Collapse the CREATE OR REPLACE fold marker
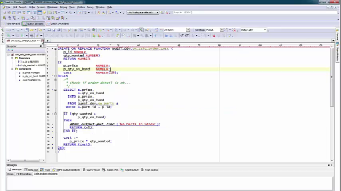The image size is (341, 191). (55, 49)
